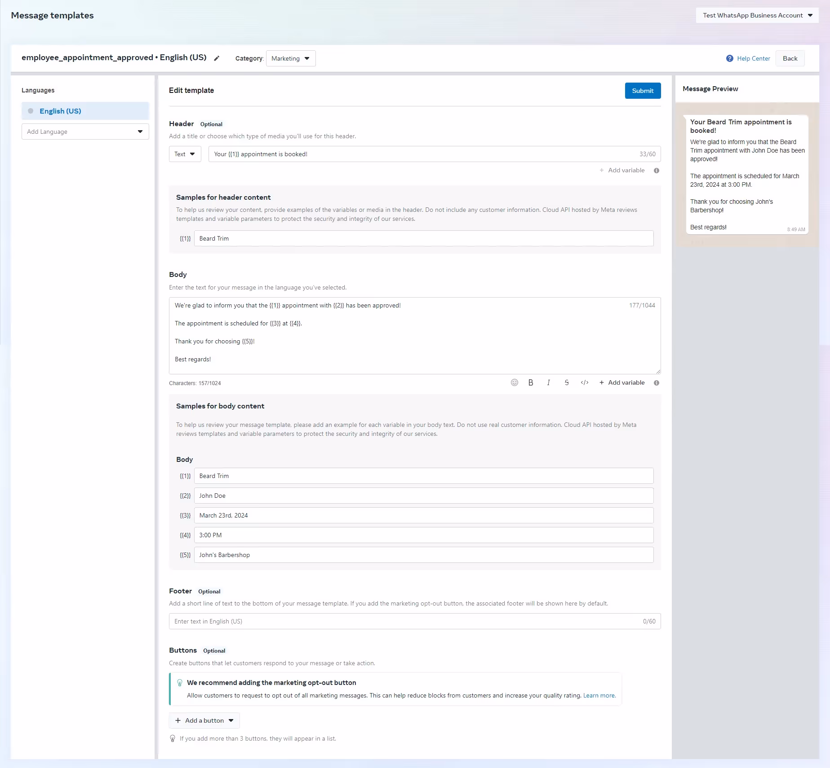830x768 pixels.
Task: Click the {{4}} 3:00 PM sample field
Action: coord(424,535)
